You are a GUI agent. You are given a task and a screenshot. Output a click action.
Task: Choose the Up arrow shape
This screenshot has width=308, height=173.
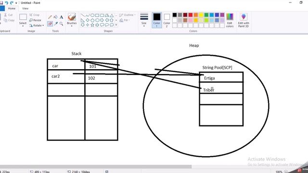click(x=112, y=20)
